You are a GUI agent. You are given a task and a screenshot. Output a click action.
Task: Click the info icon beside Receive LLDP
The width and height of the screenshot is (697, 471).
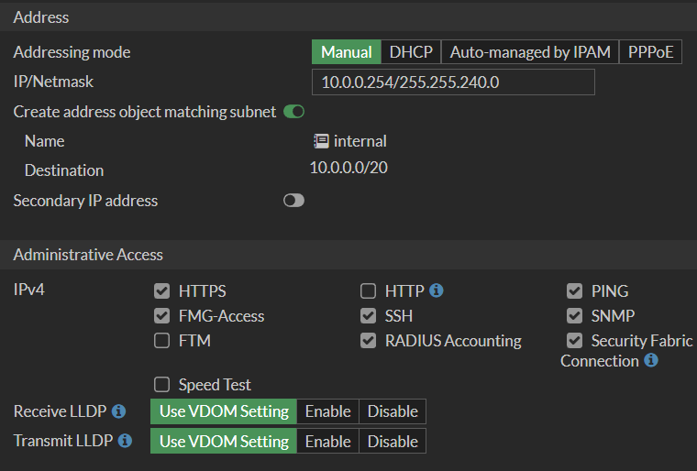pos(119,411)
